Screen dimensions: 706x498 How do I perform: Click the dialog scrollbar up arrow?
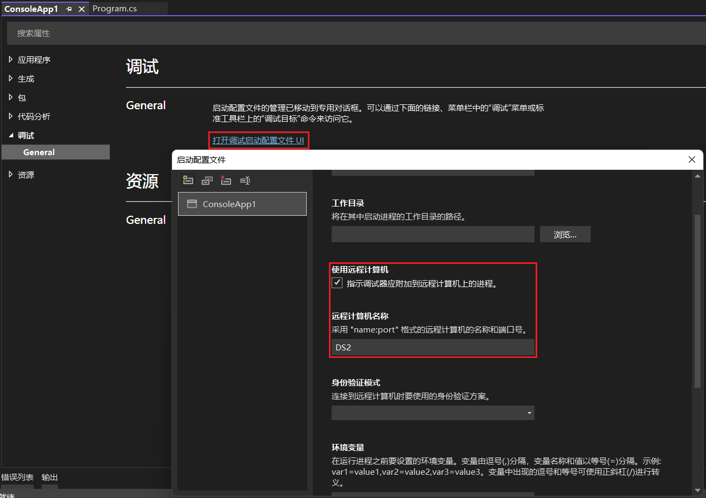click(x=697, y=176)
